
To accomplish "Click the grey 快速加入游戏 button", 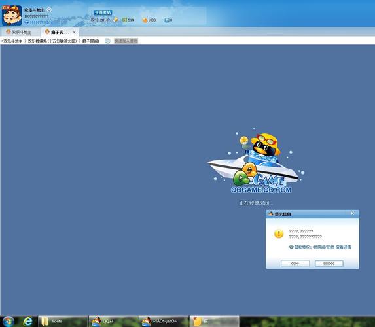I will (126, 41).
